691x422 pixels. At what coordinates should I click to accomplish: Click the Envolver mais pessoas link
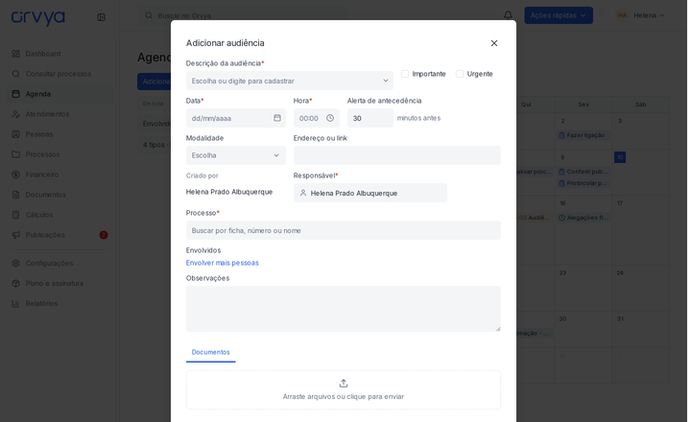click(222, 263)
